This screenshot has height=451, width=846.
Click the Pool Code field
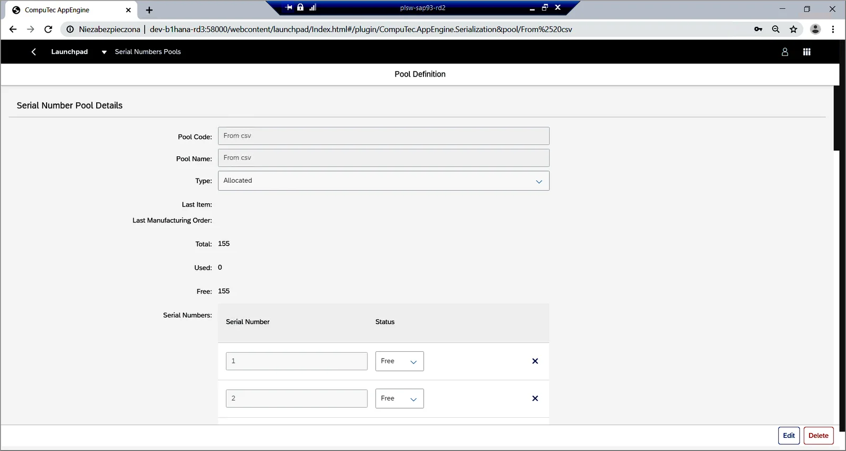click(x=384, y=136)
